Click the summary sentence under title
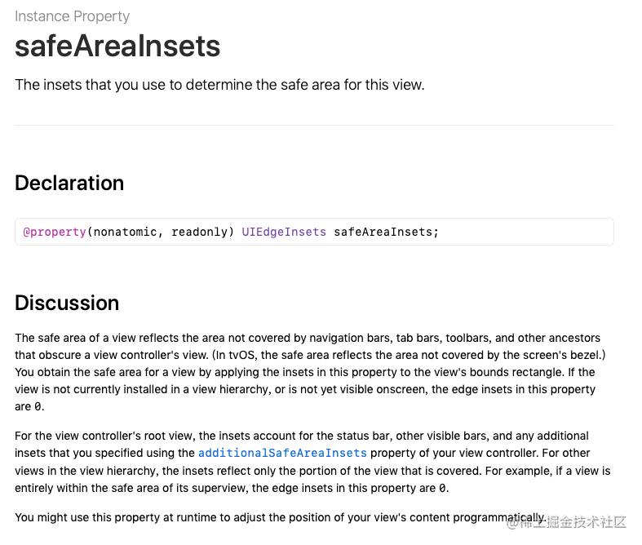Viewport: 642px width, 545px height. click(219, 85)
